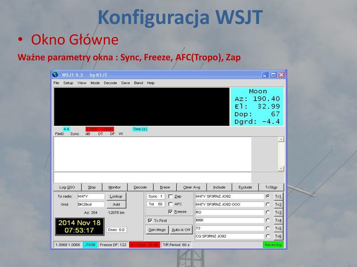Image resolution: width=357 pixels, height=267 pixels.
Task: Open the Band menu
Action: pyautogui.click(x=138, y=83)
